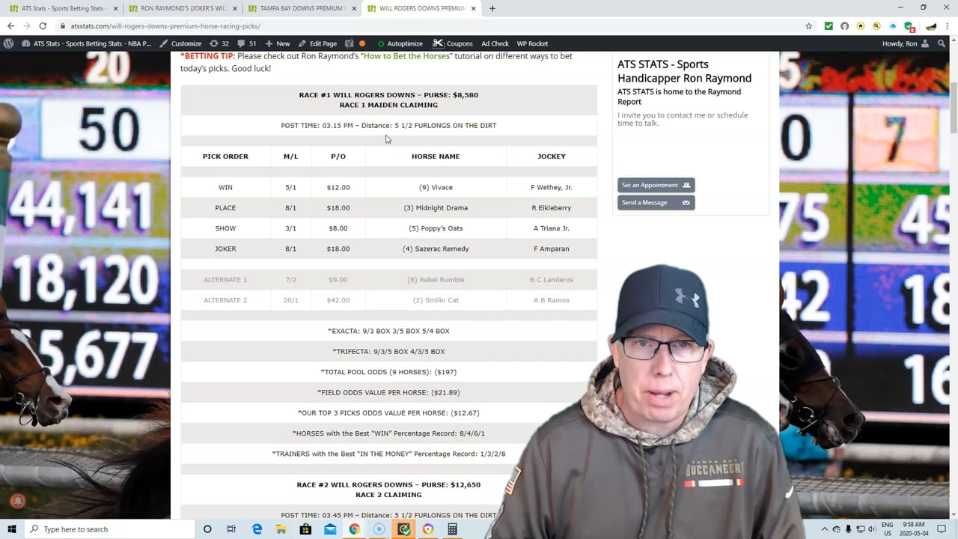The height and width of the screenshot is (539, 958).
Task: Select the horse name (5) Poppy's Oats
Action: 436,228
